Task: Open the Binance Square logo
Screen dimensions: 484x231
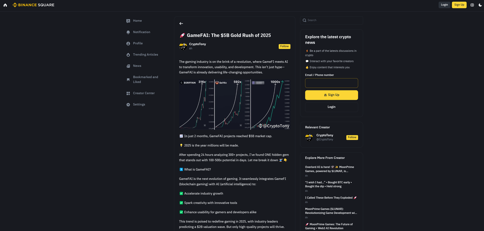Action: coord(33,5)
